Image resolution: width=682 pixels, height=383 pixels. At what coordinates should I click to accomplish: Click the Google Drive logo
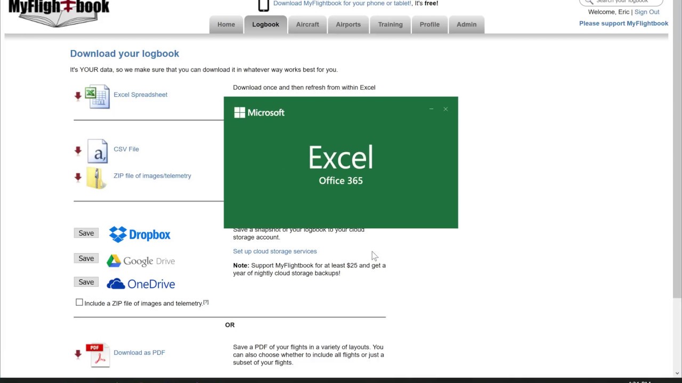[141, 261]
